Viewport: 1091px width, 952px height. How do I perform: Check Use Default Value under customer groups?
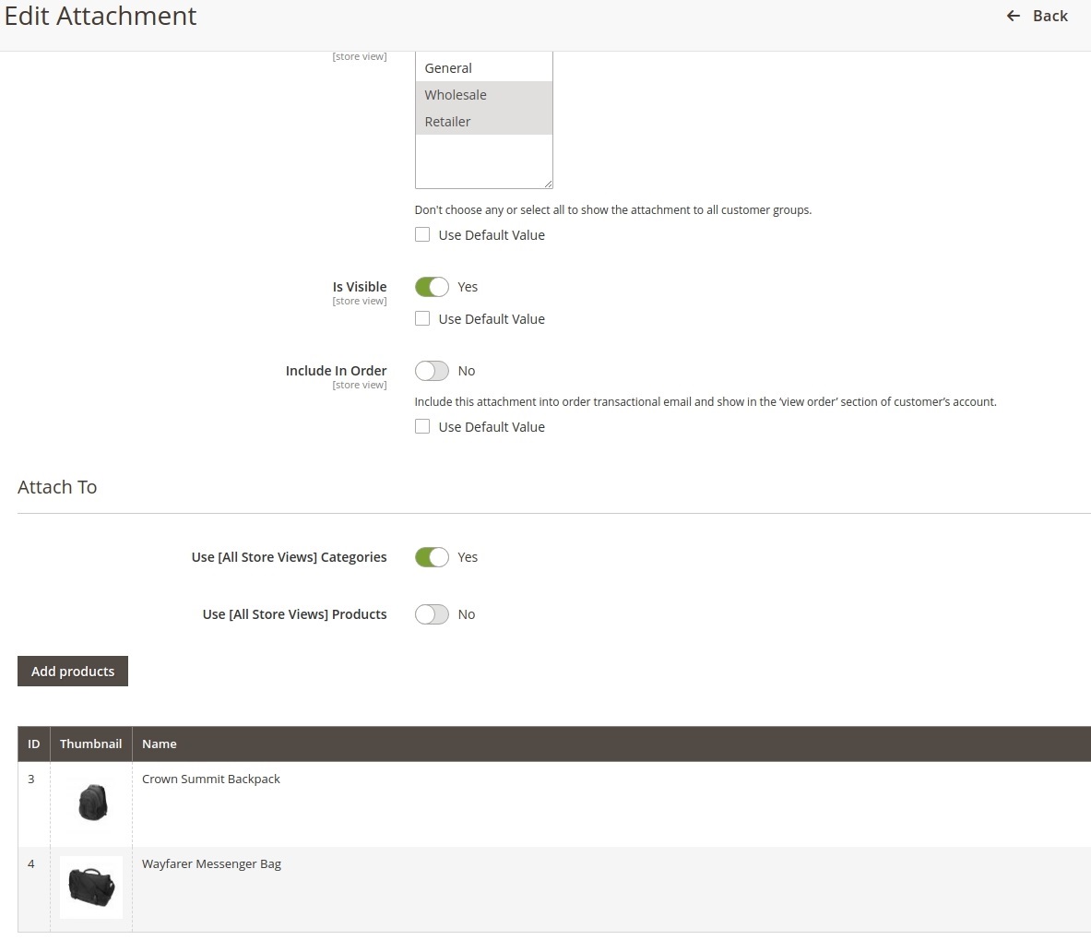(422, 234)
